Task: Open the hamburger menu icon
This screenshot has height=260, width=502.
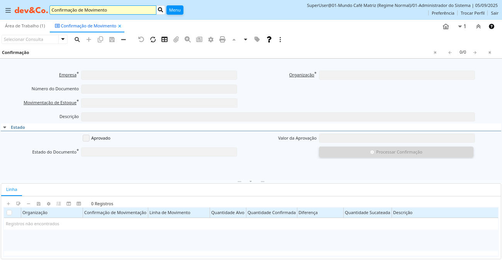Action: [x=8, y=10]
